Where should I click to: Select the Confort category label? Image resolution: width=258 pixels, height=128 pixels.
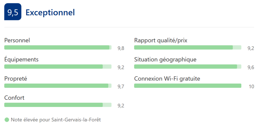(x=14, y=98)
